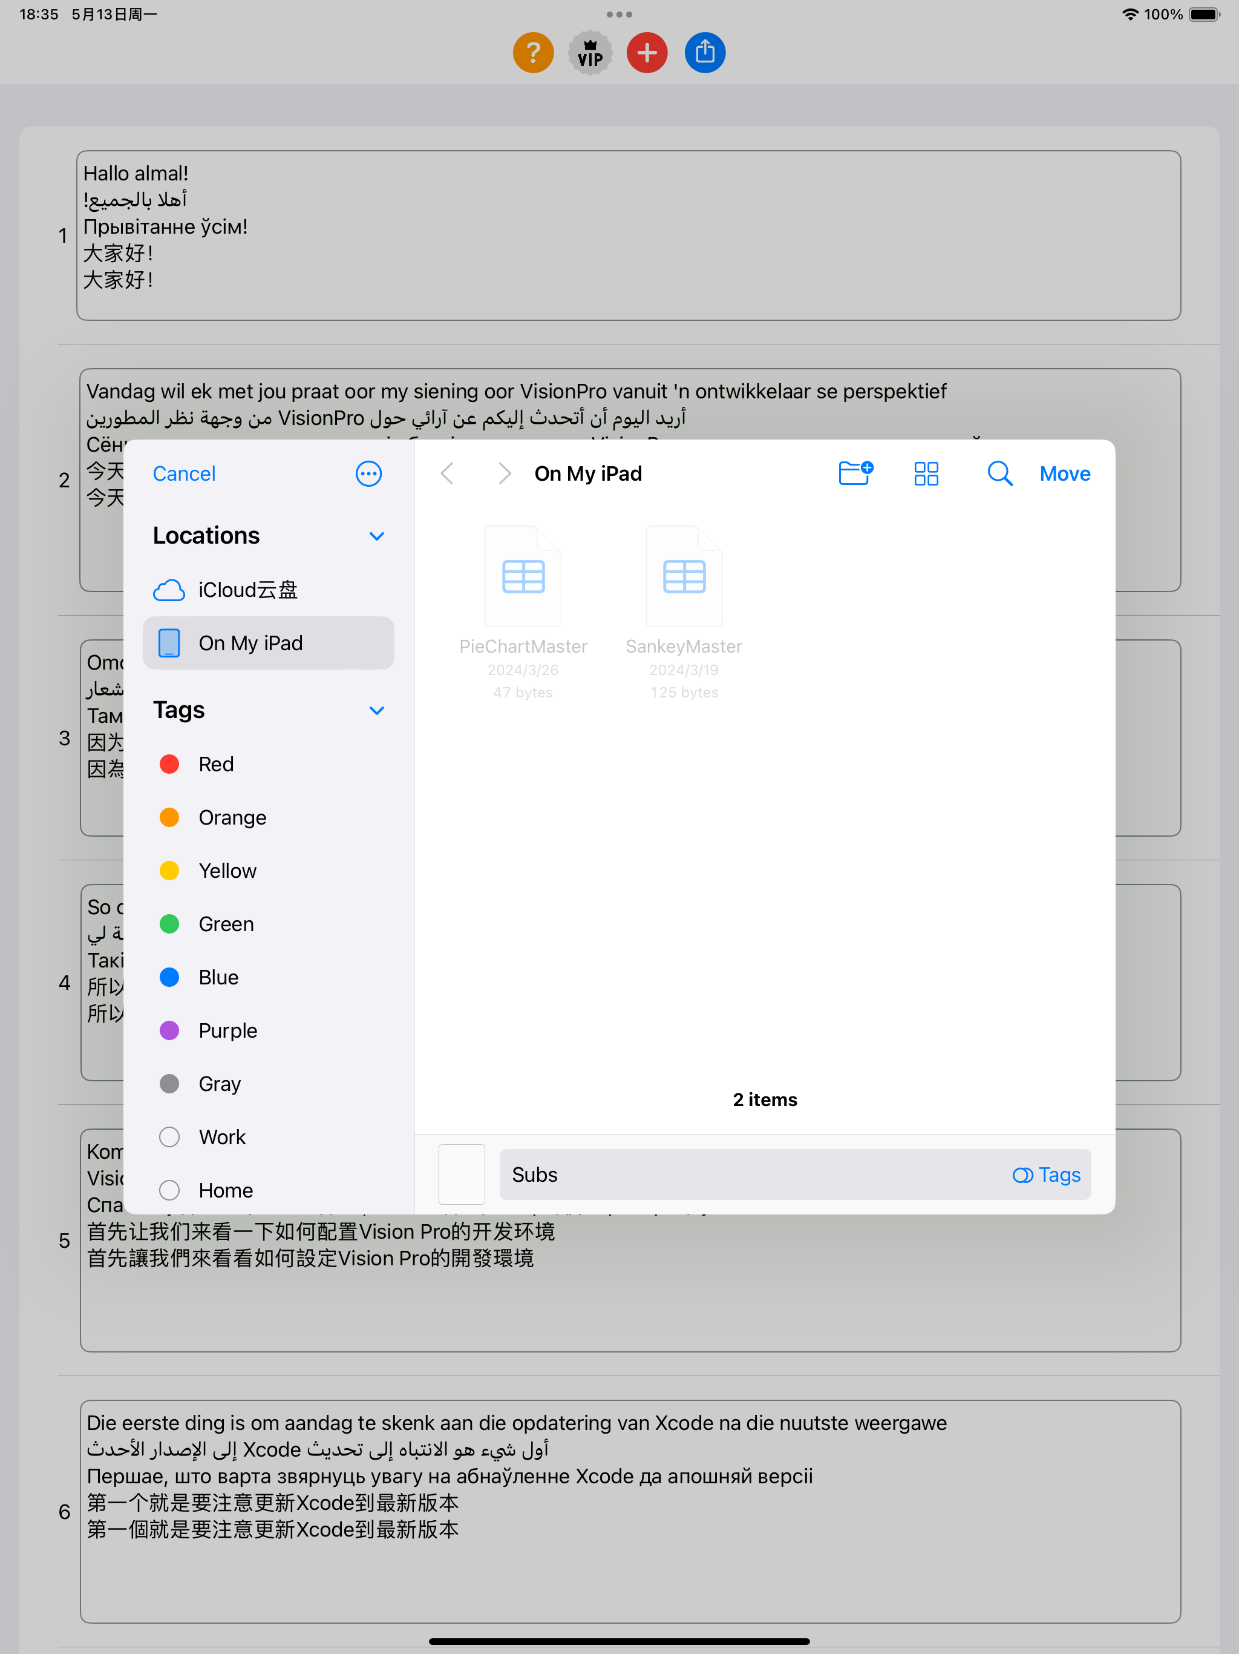Viewport: 1239px width, 1654px height.
Task: Click the multitasking three dots at top
Action: pyautogui.click(x=619, y=14)
